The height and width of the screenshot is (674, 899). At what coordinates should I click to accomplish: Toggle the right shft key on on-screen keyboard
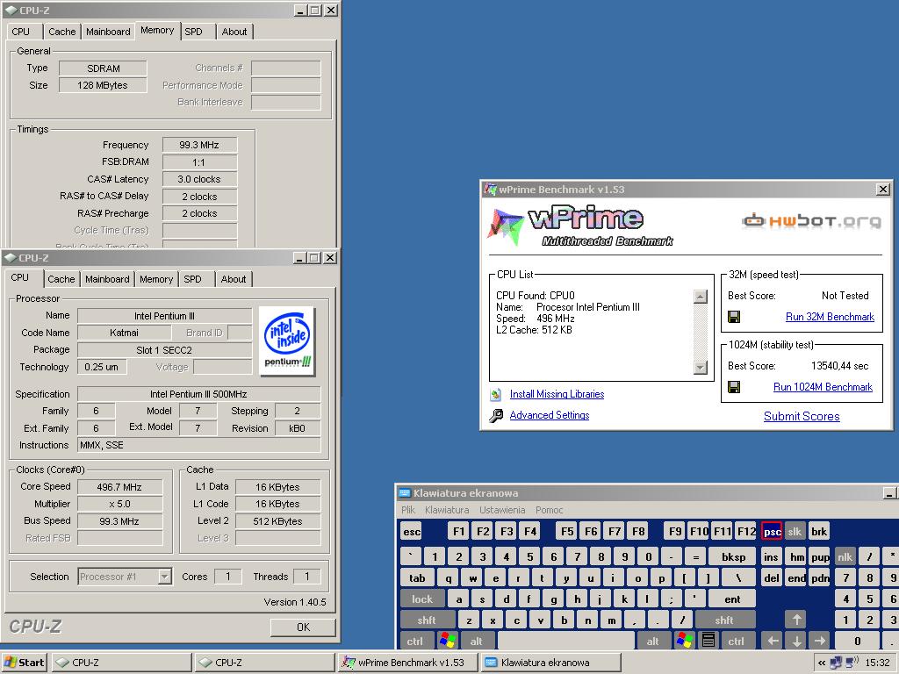[x=724, y=620]
